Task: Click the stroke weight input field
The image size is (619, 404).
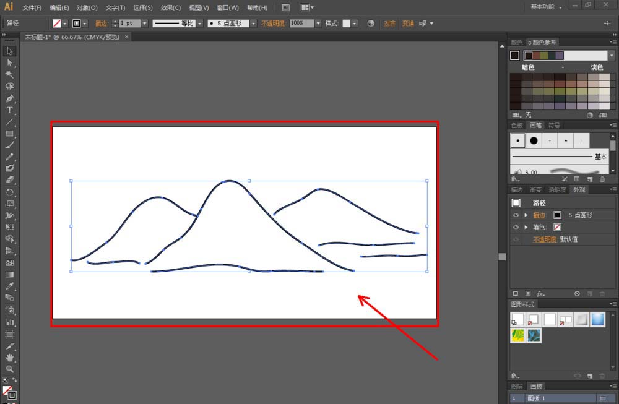Action: click(x=130, y=24)
